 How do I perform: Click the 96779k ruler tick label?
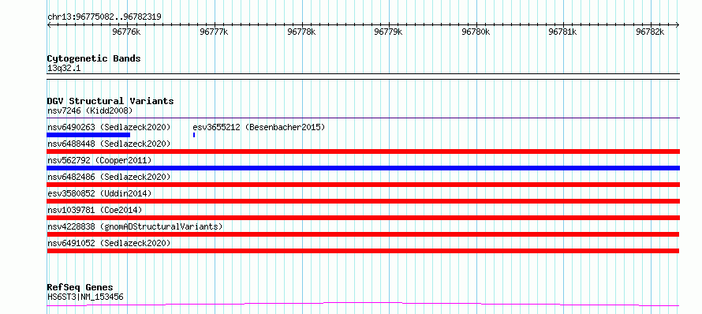388,32
